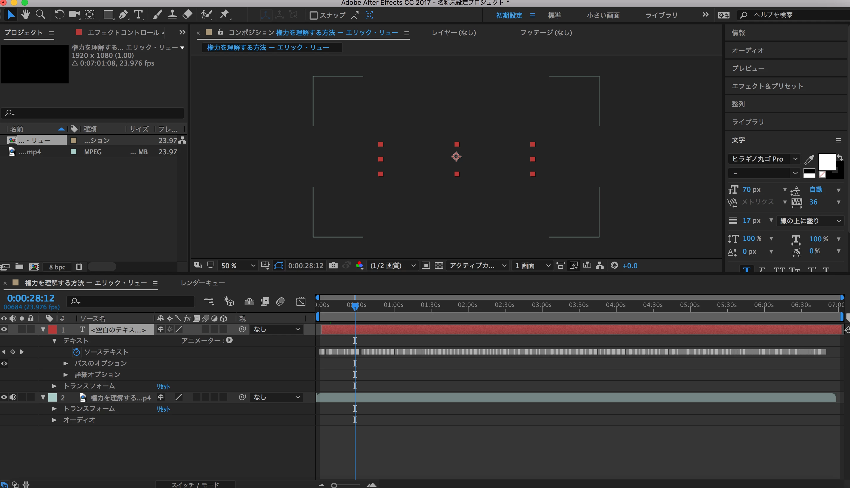Select the Zoom magnifier tool

40,14
